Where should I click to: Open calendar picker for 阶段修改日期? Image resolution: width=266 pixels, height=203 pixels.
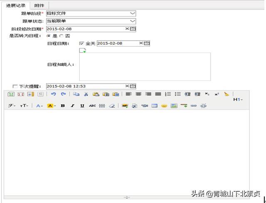tap(133, 29)
